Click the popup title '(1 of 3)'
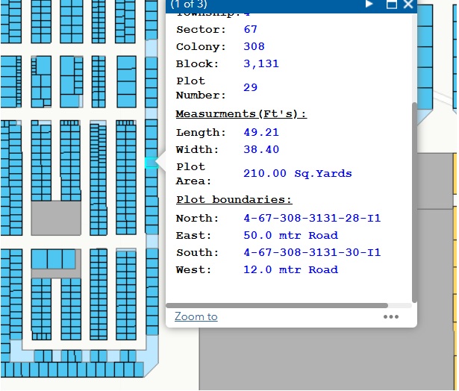Screen dimensions: 459x391 click(191, 4)
